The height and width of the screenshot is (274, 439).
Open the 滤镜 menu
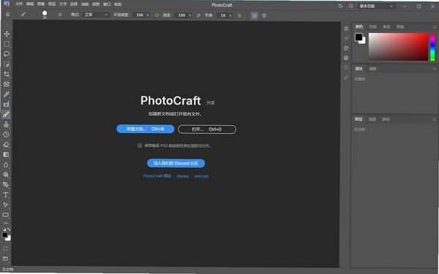(85, 4)
